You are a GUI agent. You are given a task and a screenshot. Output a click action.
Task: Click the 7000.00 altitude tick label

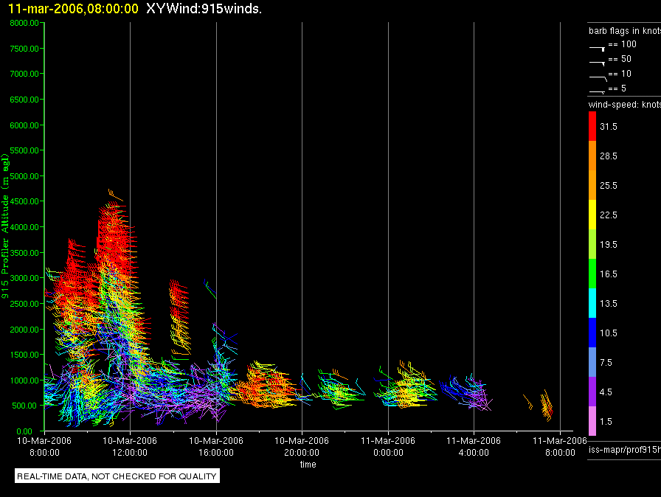pyautogui.click(x=24, y=74)
